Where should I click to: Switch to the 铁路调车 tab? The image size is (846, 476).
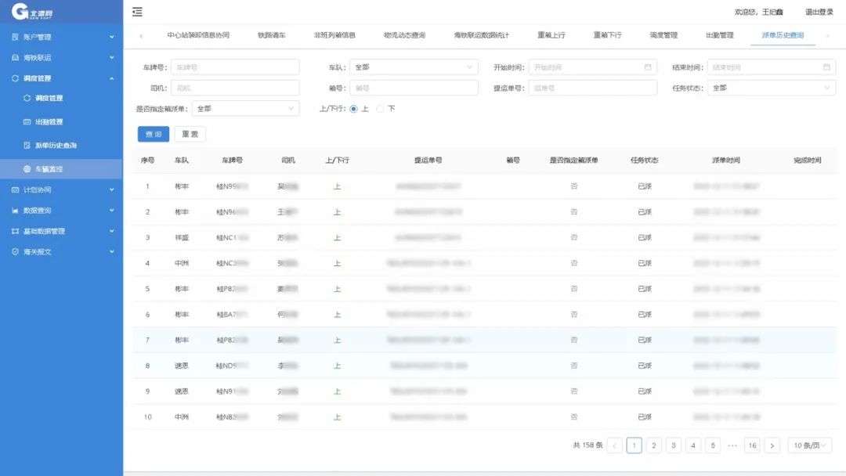click(271, 35)
